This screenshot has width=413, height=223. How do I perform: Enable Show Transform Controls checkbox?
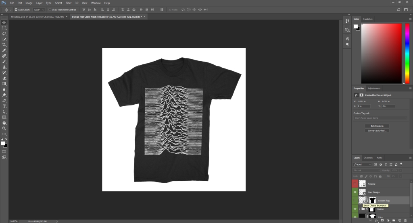50,10
